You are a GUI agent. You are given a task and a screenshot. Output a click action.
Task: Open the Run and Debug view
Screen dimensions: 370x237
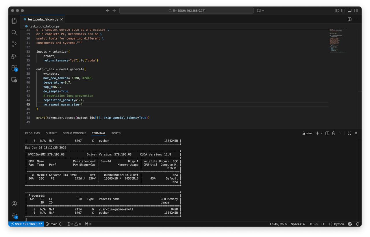click(14, 56)
